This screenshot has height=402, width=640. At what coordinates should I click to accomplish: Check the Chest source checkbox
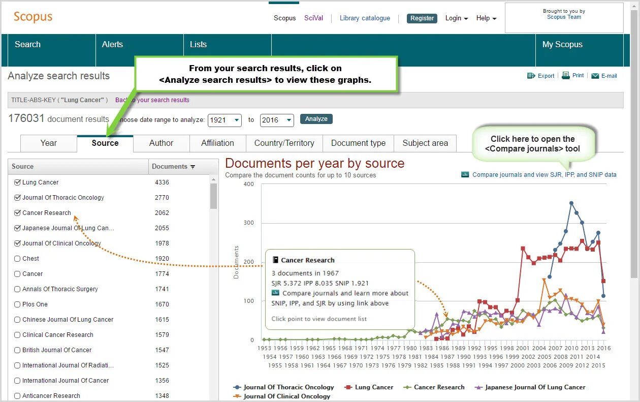point(18,258)
